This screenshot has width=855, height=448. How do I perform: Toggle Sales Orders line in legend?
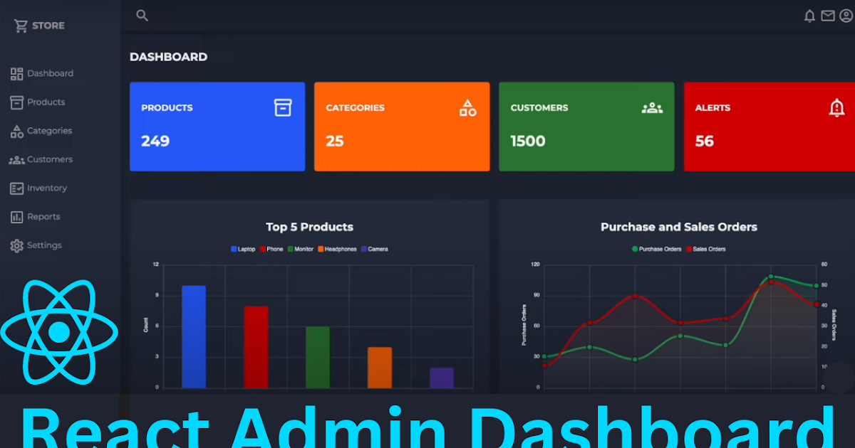[706, 250]
